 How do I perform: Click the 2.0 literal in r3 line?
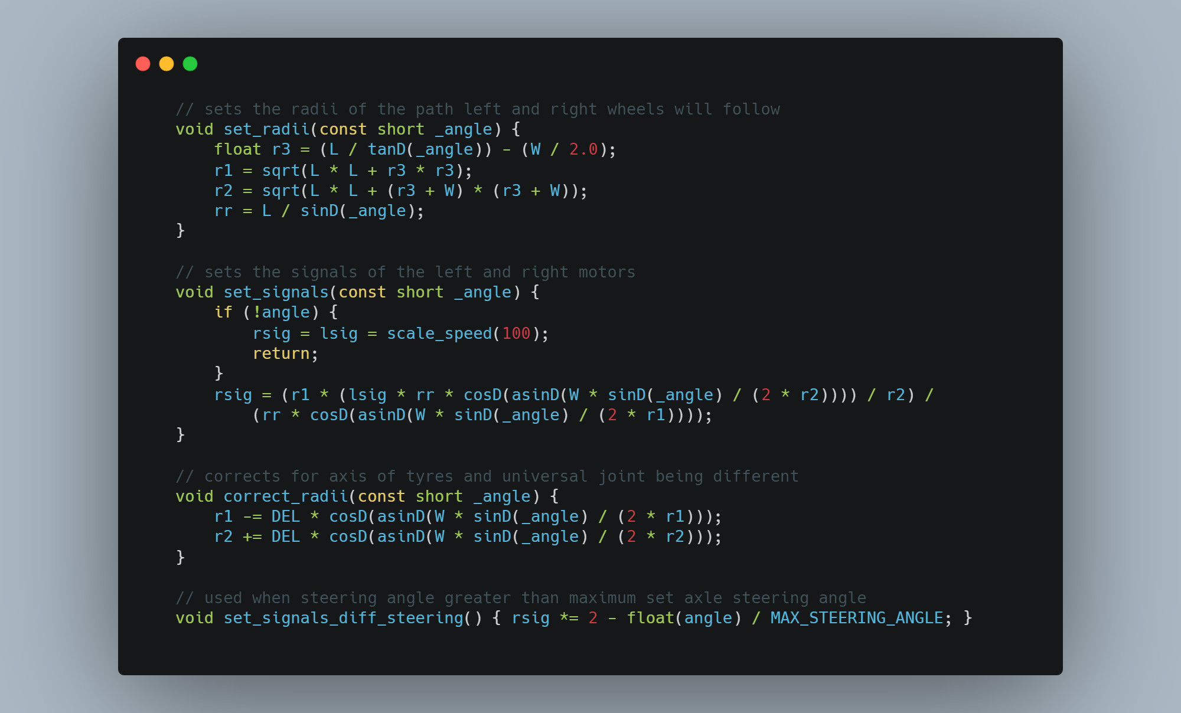tap(583, 149)
